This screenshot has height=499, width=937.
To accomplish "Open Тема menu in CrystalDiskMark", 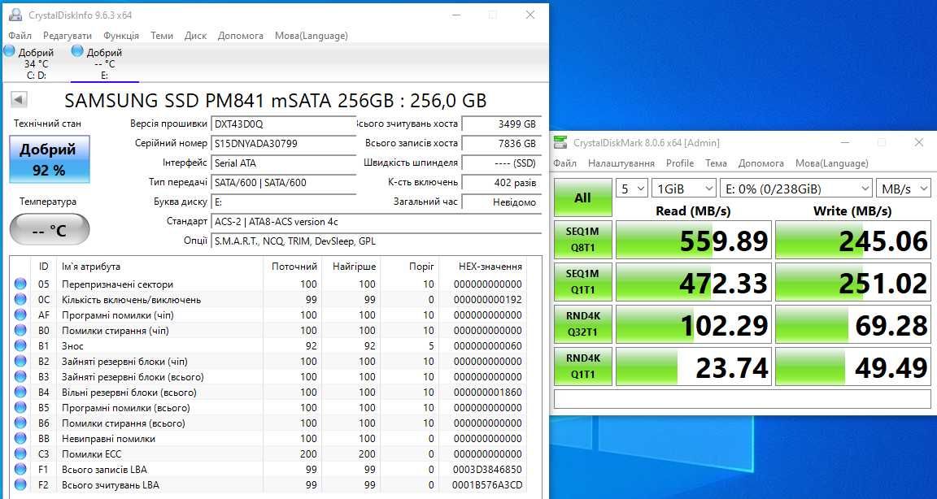I will 716,163.
